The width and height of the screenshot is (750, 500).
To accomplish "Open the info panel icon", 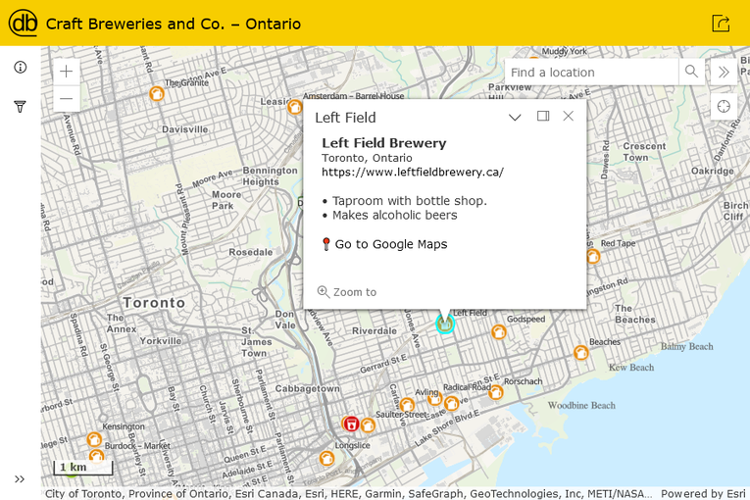I will click(x=20, y=68).
